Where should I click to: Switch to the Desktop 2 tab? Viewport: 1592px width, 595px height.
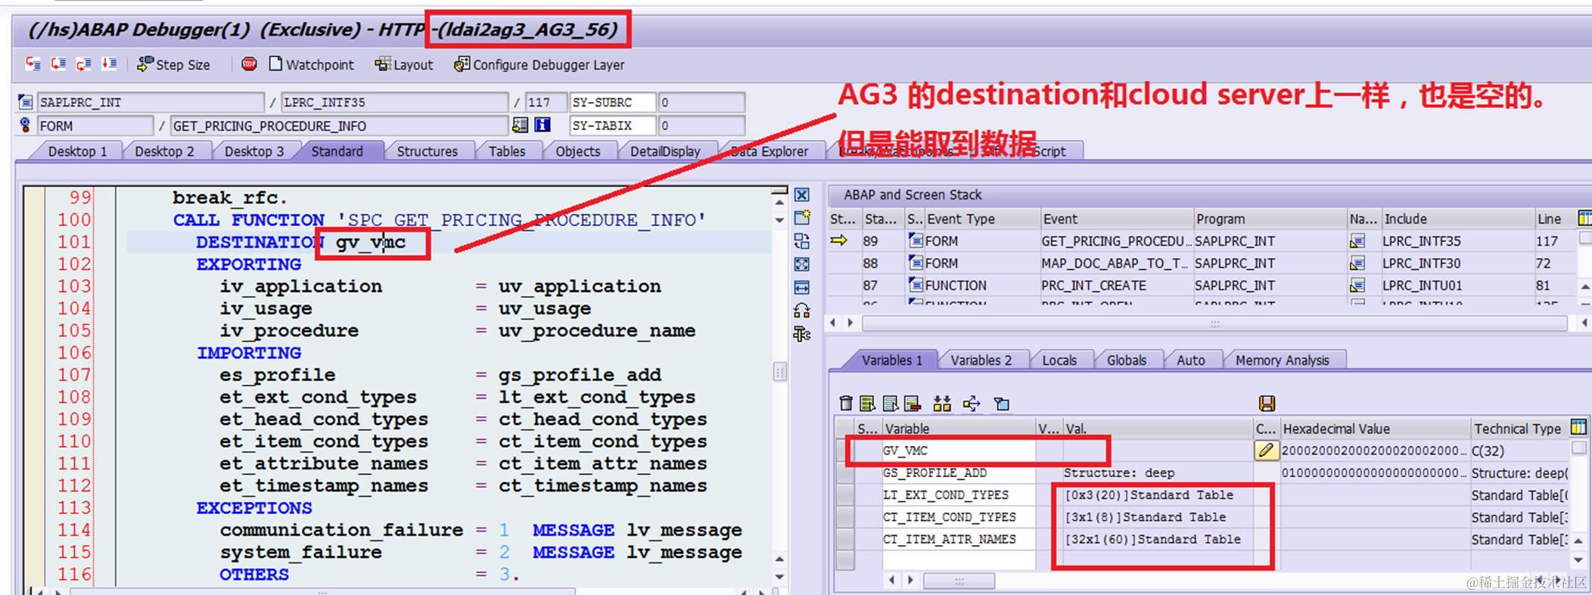164,151
